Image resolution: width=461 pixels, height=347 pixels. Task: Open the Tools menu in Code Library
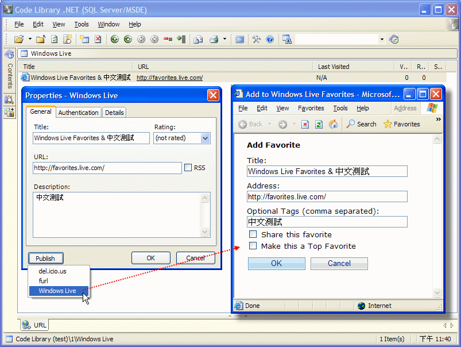pos(82,24)
